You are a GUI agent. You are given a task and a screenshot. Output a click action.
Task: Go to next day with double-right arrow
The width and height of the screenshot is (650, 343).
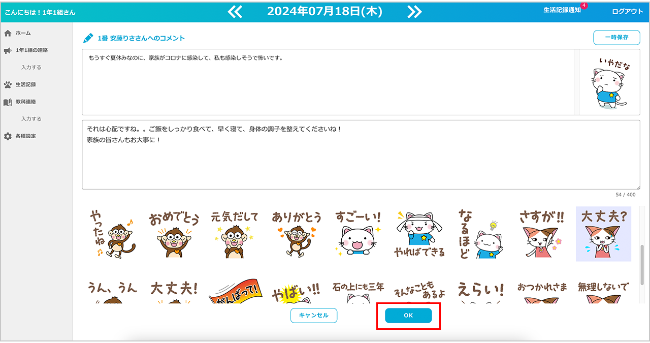pyautogui.click(x=414, y=12)
